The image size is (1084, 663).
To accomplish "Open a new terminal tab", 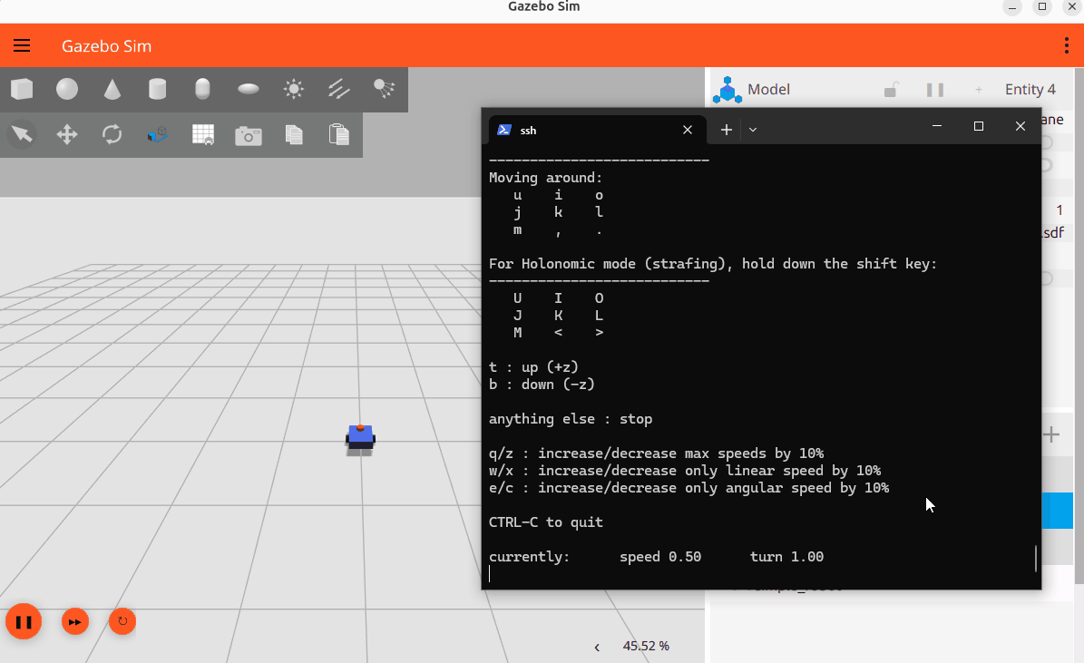I will [726, 130].
